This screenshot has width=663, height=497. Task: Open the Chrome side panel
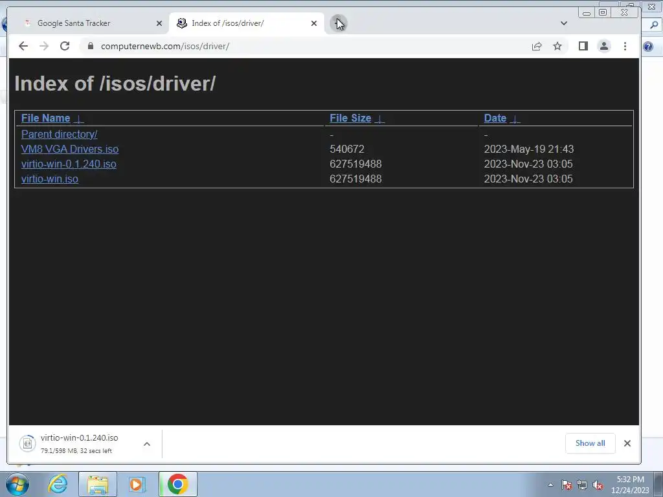click(583, 46)
